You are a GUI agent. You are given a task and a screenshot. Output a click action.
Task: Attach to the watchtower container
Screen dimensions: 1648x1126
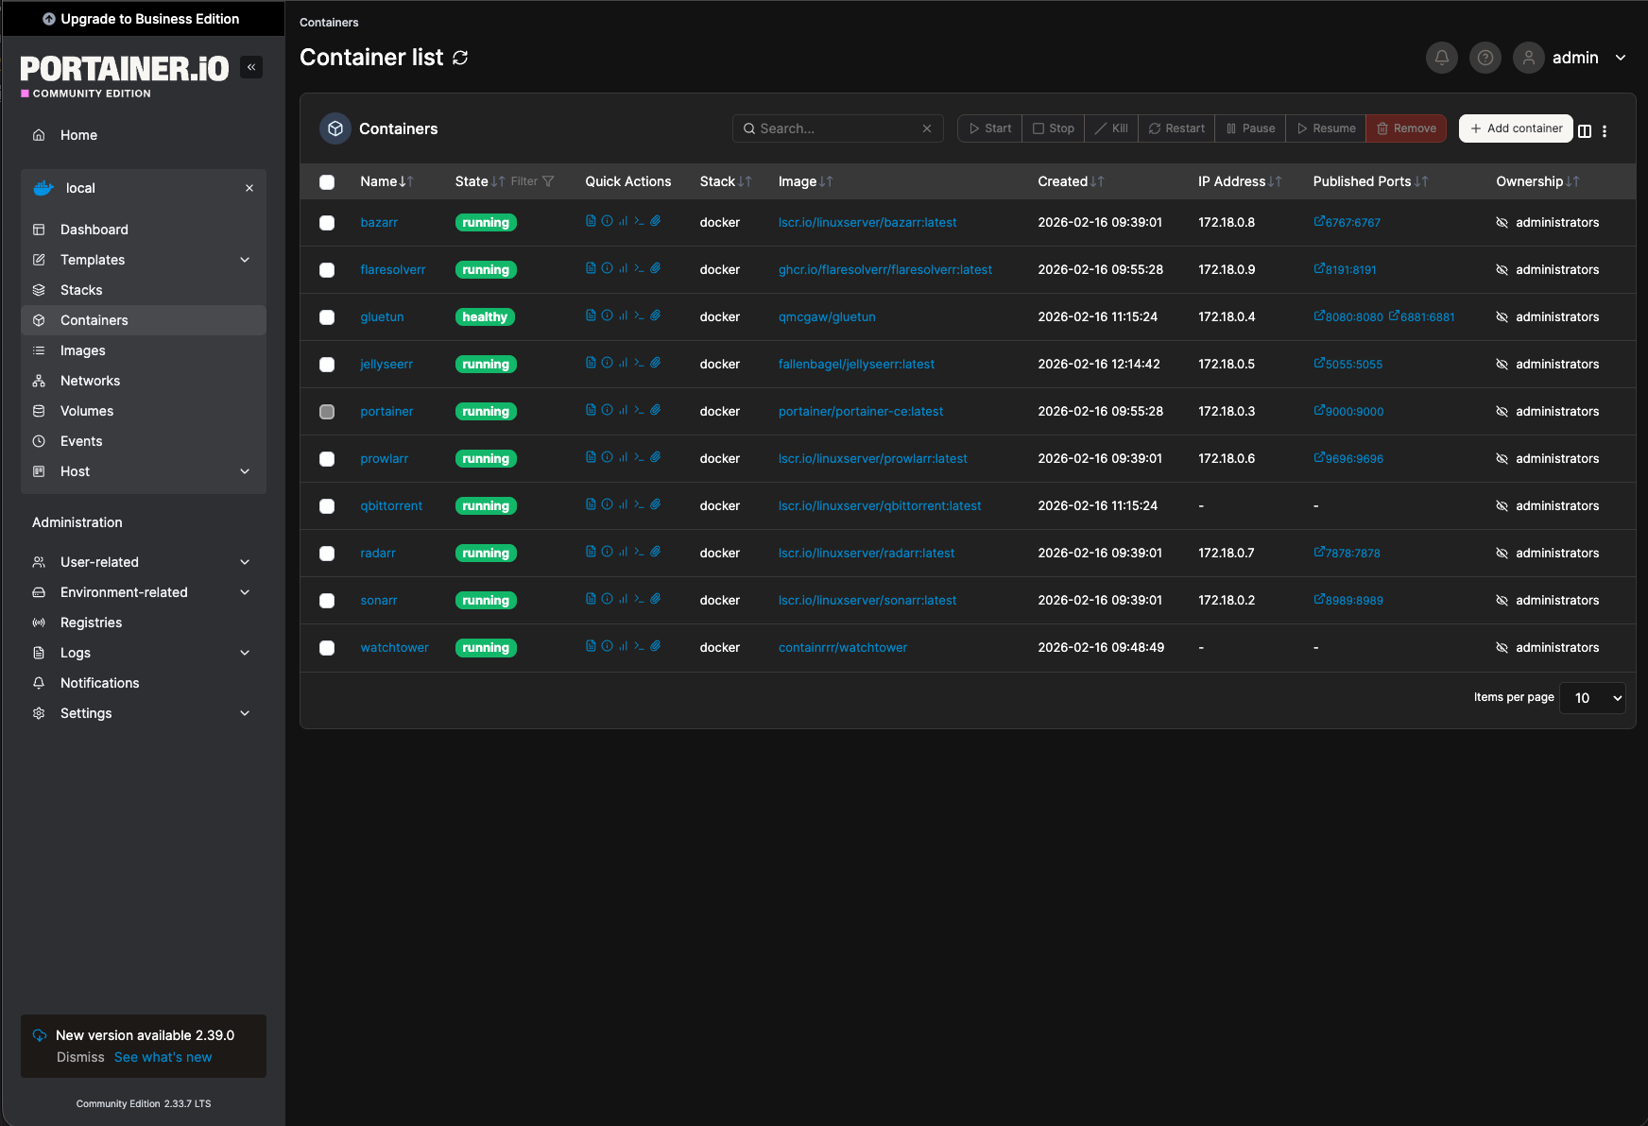click(657, 645)
